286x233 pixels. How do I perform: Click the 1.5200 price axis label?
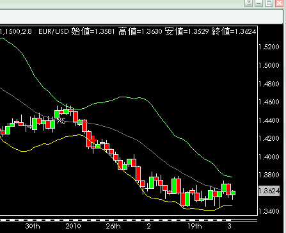269,47
